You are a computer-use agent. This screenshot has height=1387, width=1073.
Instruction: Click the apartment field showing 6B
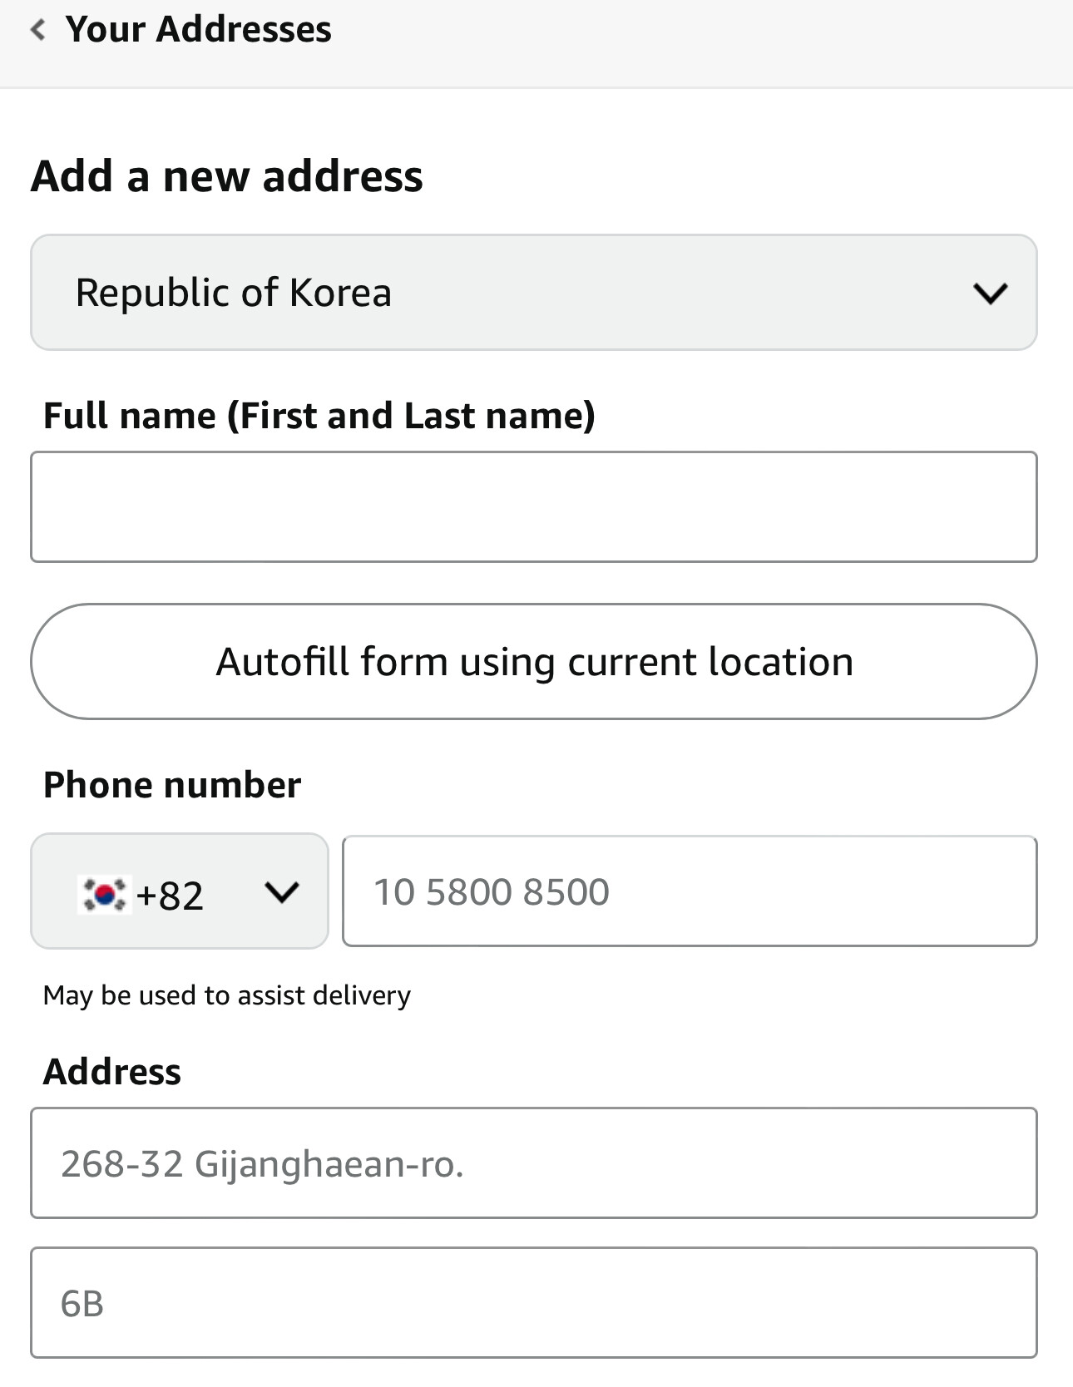pyautogui.click(x=533, y=1303)
